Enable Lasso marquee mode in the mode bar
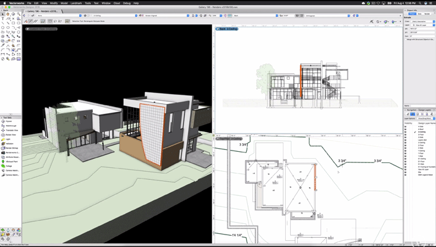 55,21
